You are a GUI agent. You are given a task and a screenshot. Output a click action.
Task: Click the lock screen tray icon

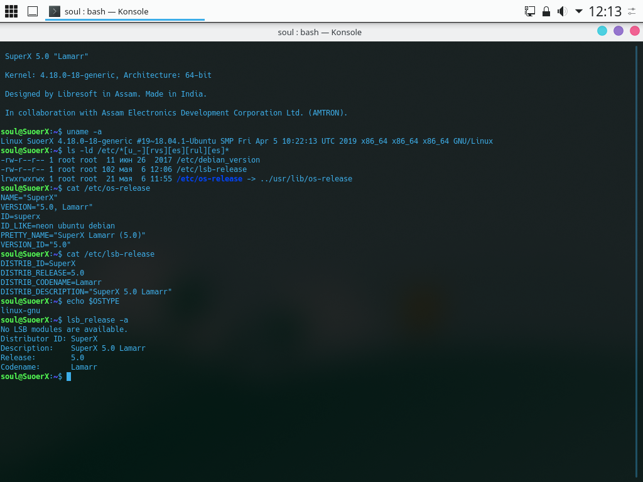click(x=546, y=11)
